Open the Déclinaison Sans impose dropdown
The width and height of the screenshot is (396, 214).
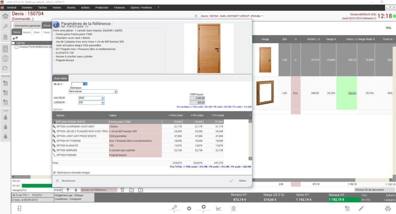tap(115, 91)
